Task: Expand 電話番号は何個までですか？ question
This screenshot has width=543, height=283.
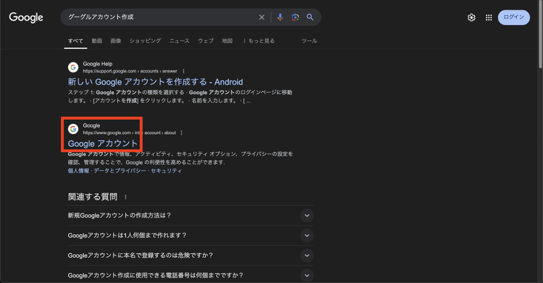Action: (x=307, y=275)
